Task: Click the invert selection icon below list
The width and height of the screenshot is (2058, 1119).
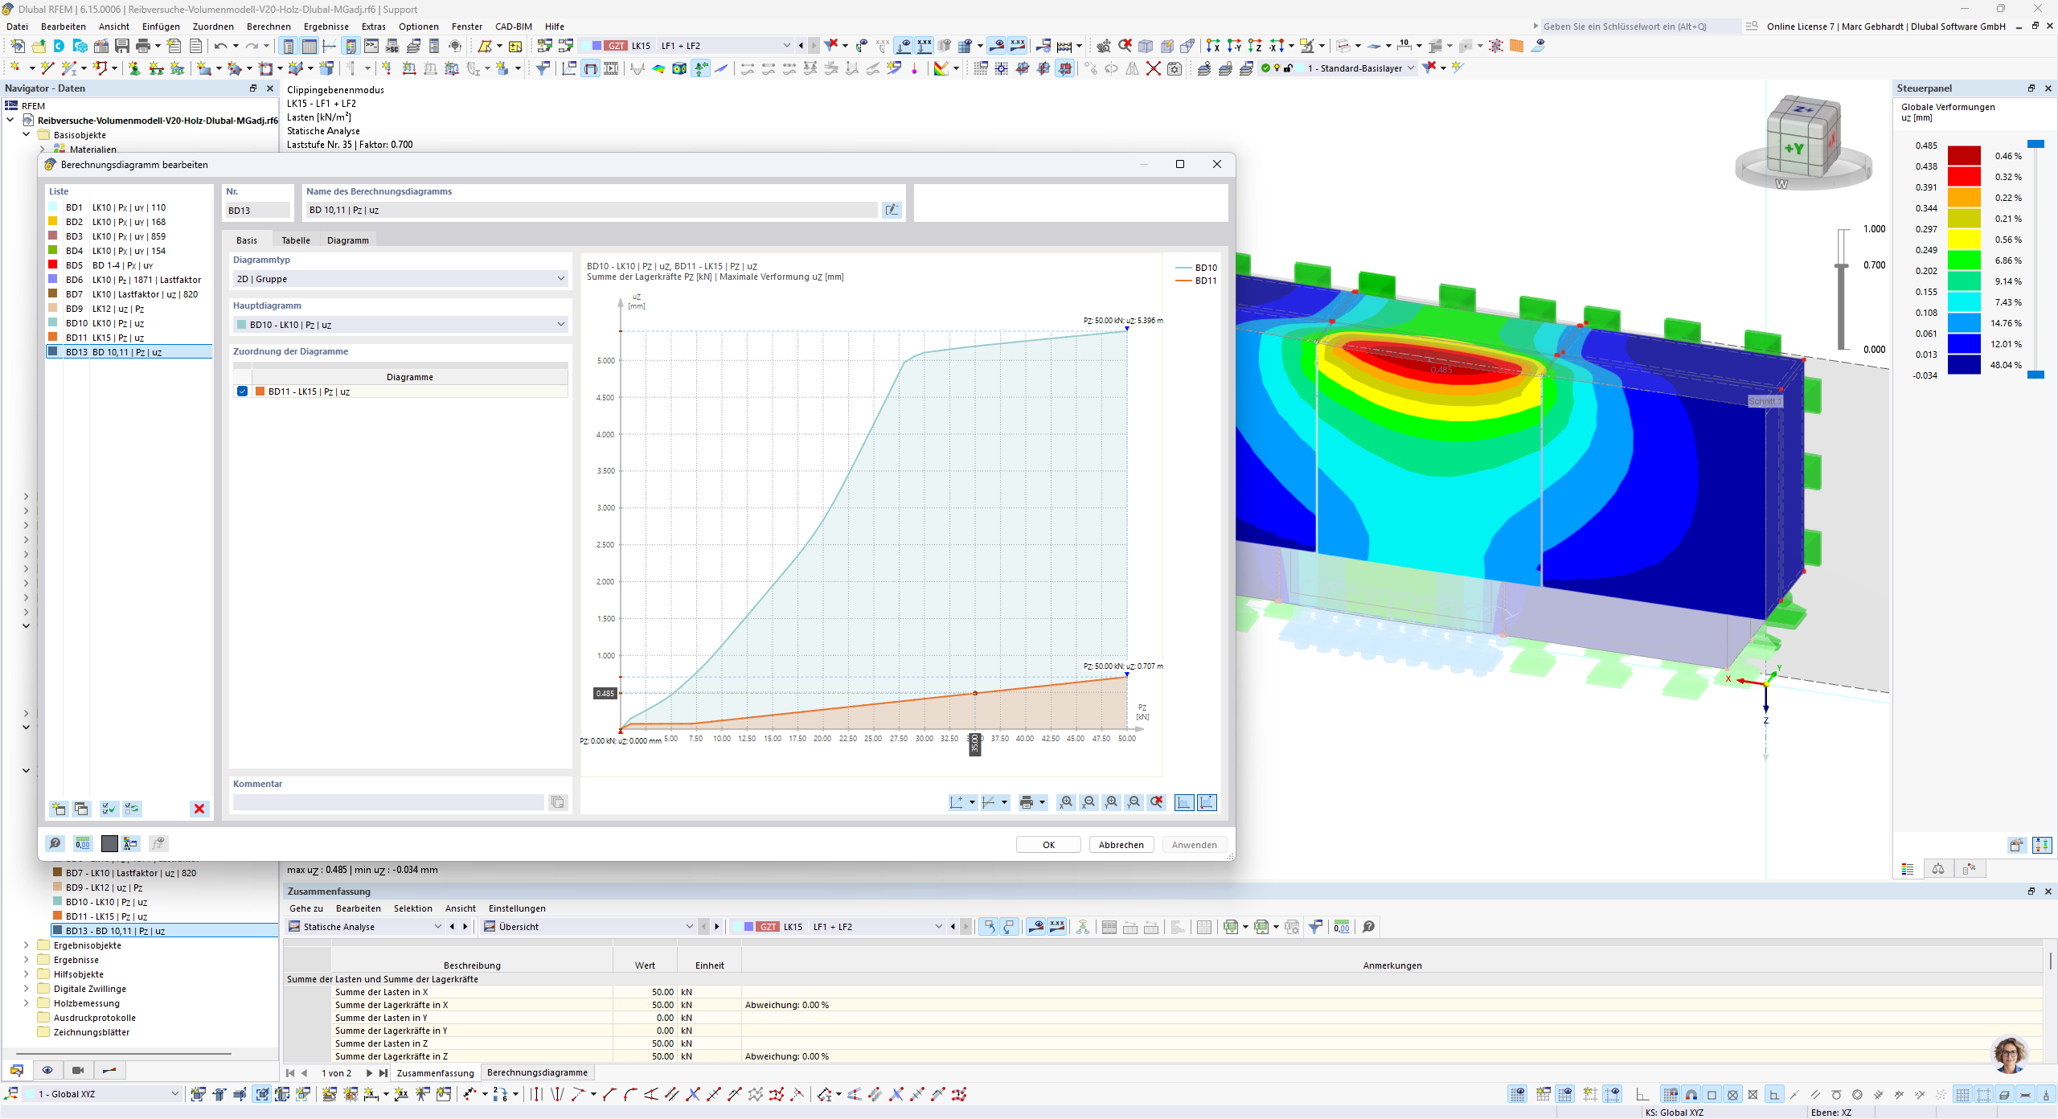Action: point(132,809)
